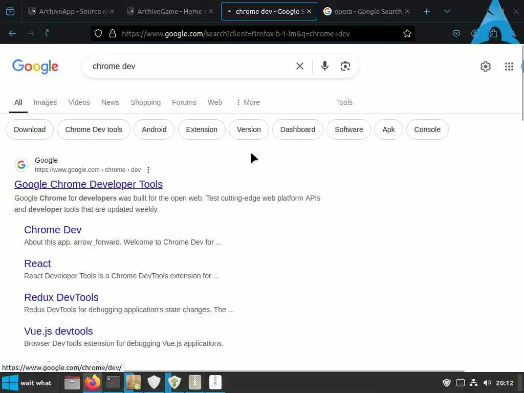This screenshot has width=524, height=393.
Task: Select the Web search tab
Action: pos(215,102)
